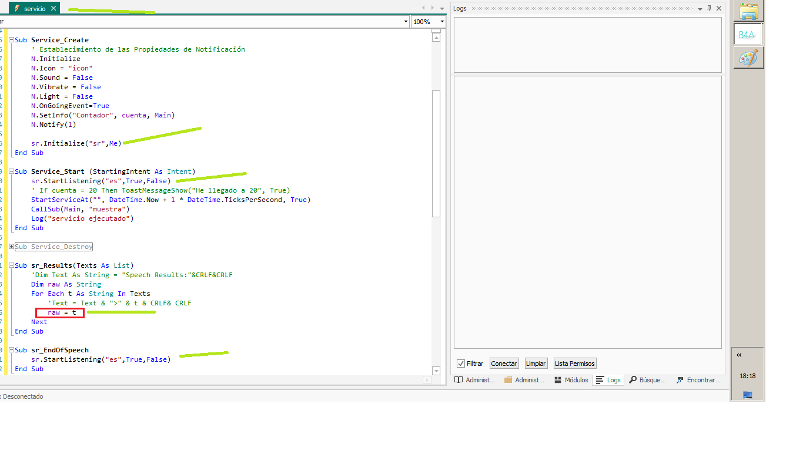The height and width of the screenshot is (451, 803).
Task: Click the raw = t code line
Action: pyautogui.click(x=62, y=312)
